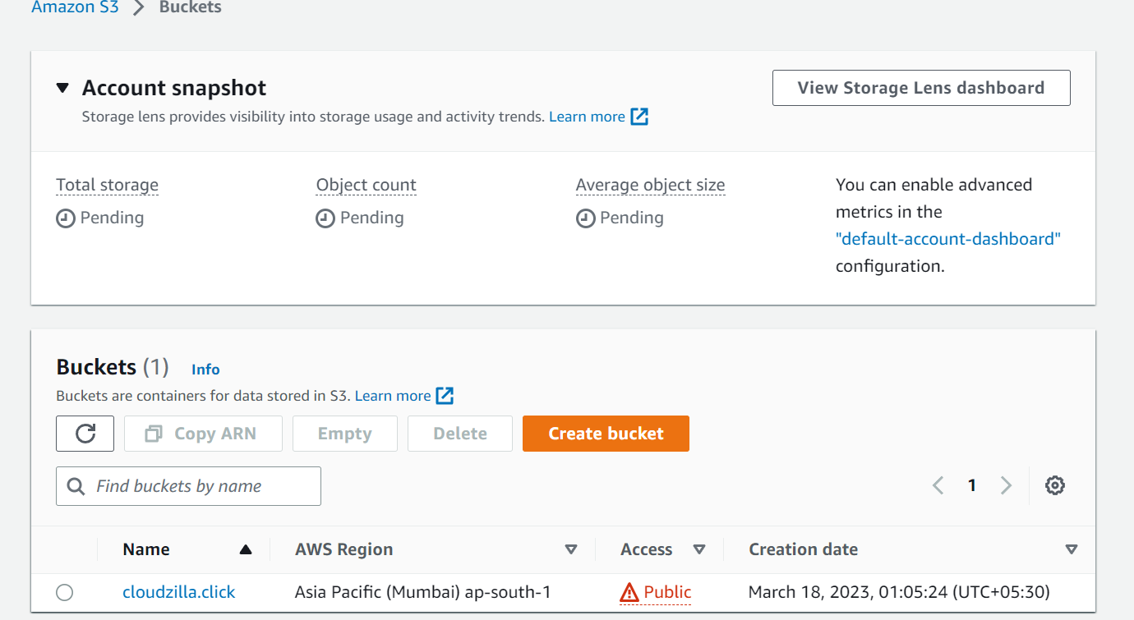Sort by AWS Region column arrow
This screenshot has height=620, width=1134.
point(571,549)
